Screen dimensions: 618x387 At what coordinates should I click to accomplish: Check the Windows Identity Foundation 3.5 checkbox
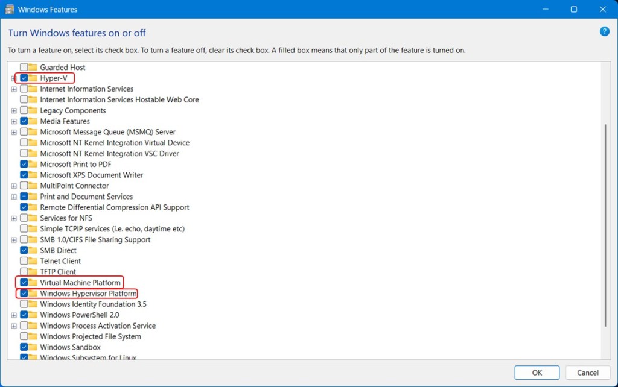24,304
